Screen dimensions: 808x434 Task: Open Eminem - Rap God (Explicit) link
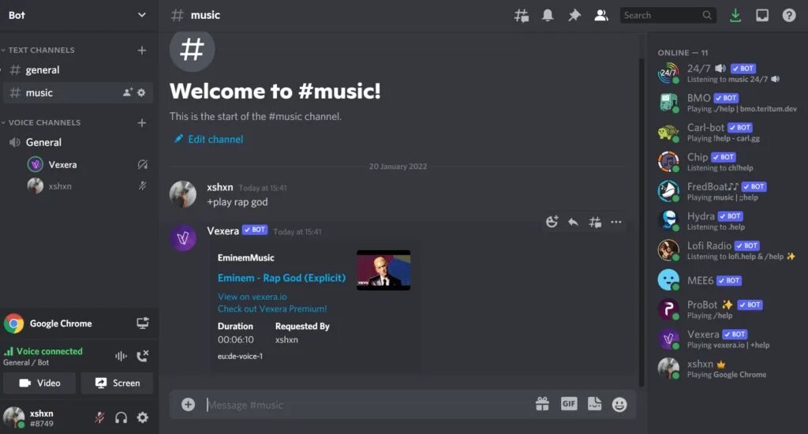(x=282, y=278)
